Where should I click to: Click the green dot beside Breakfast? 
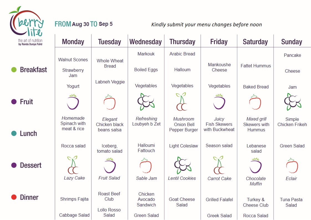(14, 70)
